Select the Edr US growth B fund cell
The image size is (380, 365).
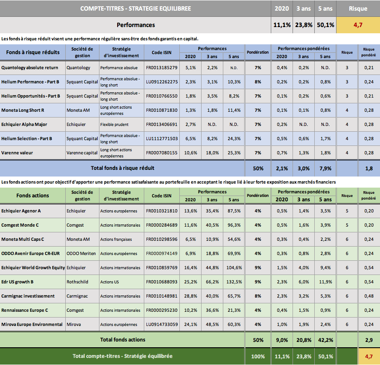pyautogui.click(x=18, y=282)
